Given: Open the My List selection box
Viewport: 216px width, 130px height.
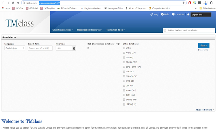Looking at the screenshot, I should coord(189,30).
